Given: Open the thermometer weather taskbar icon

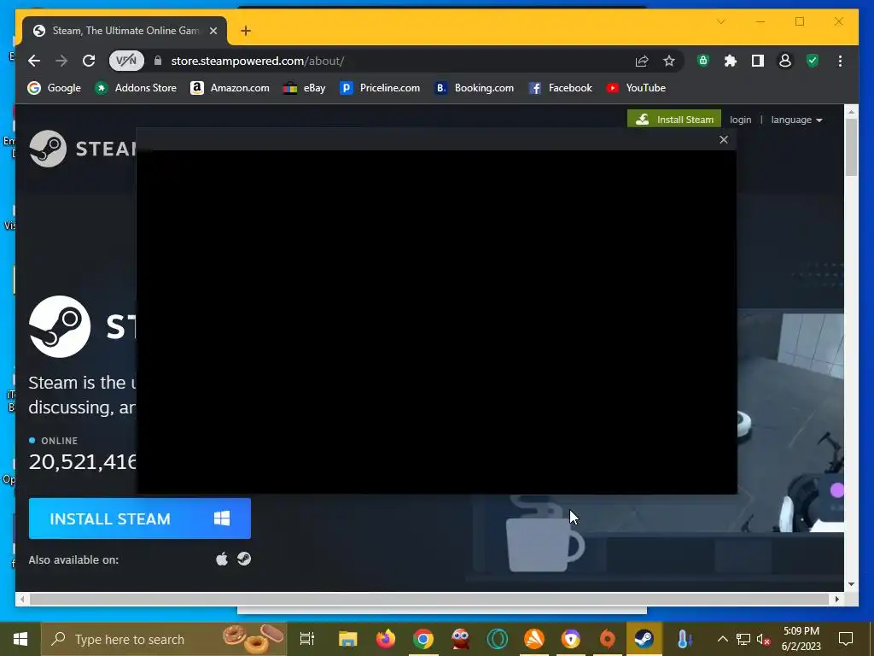Looking at the screenshot, I should point(685,639).
